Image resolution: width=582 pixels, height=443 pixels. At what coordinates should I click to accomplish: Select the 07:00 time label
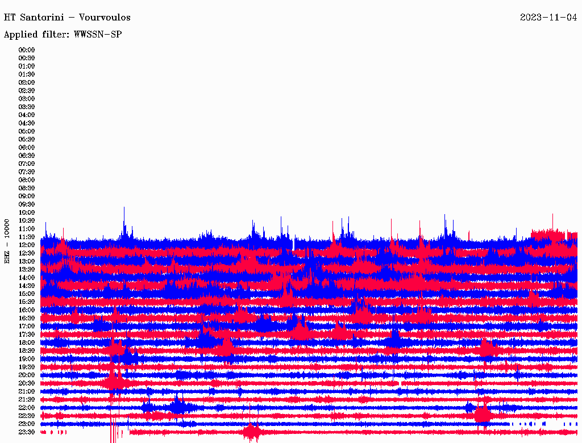coord(27,164)
